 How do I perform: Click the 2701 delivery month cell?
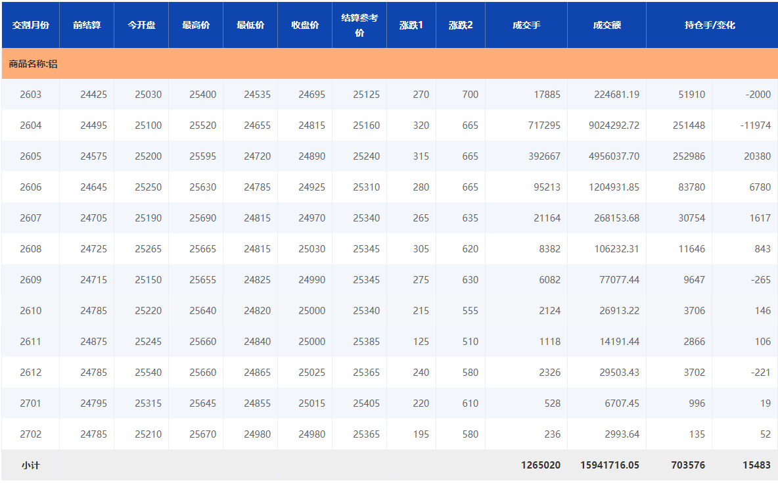(x=30, y=403)
